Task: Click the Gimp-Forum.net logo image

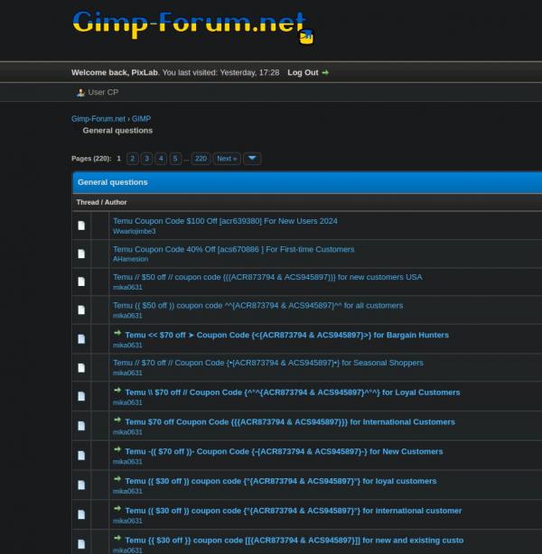Action: (192, 26)
